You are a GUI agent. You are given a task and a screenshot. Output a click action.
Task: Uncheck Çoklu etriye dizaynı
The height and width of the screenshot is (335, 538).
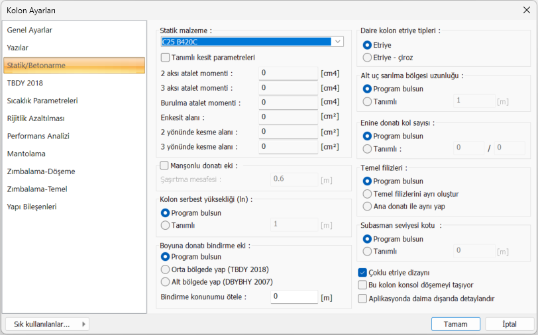362,272
